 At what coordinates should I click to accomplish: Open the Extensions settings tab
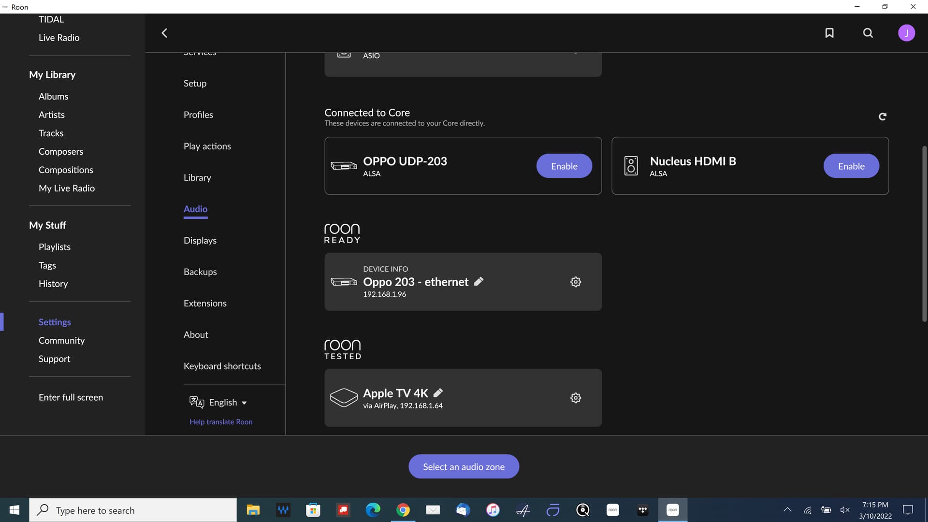pyautogui.click(x=205, y=303)
